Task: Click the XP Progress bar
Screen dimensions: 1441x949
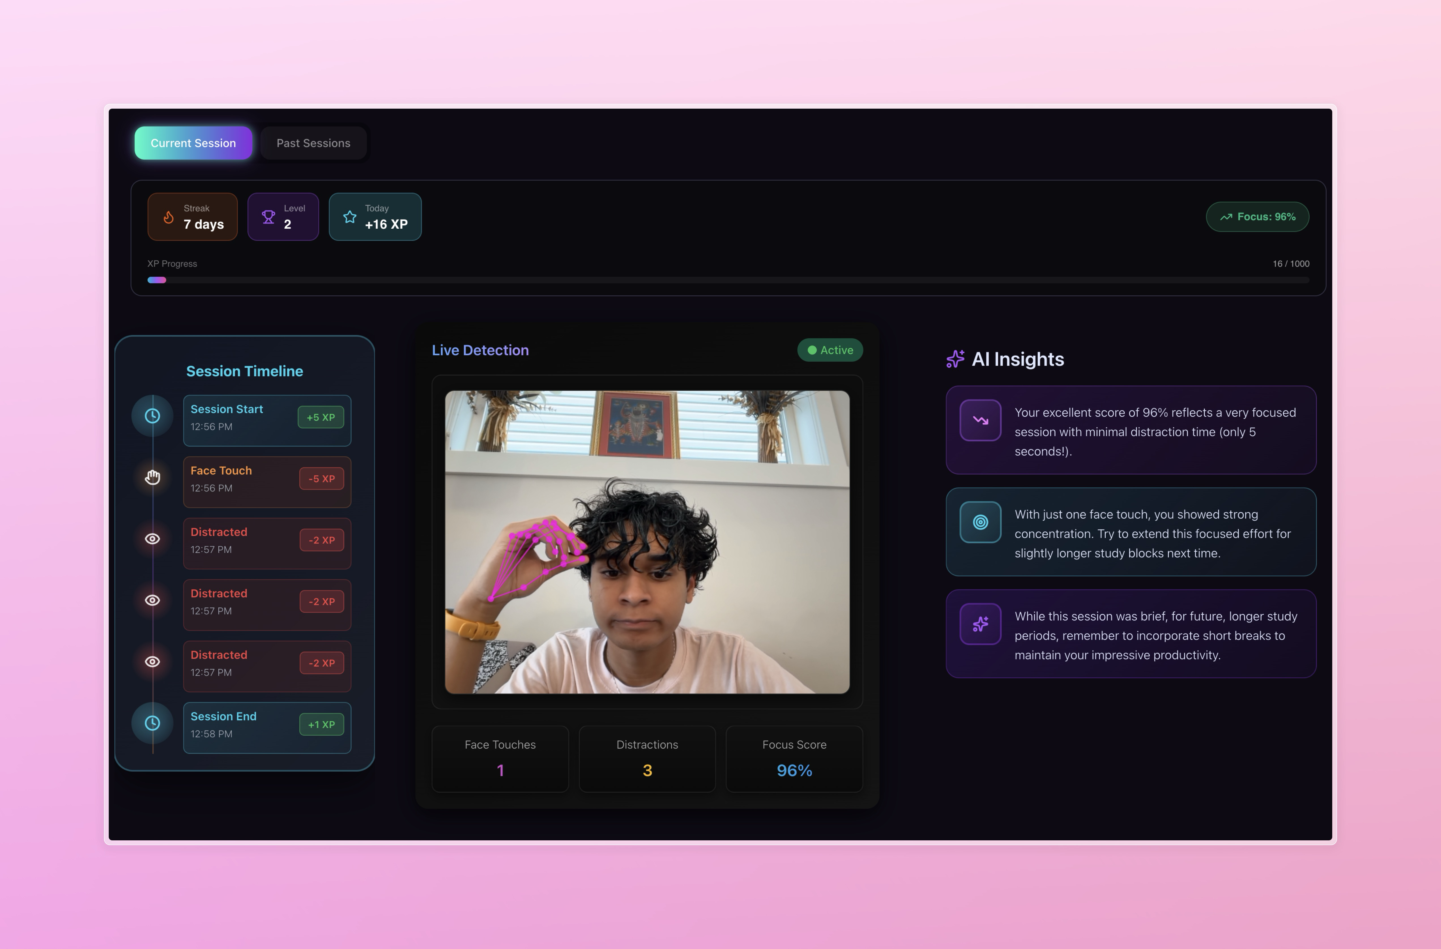Action: pos(728,280)
